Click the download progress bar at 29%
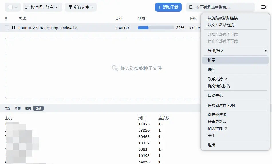272x164 pixels. pyautogui.click(x=156, y=28)
